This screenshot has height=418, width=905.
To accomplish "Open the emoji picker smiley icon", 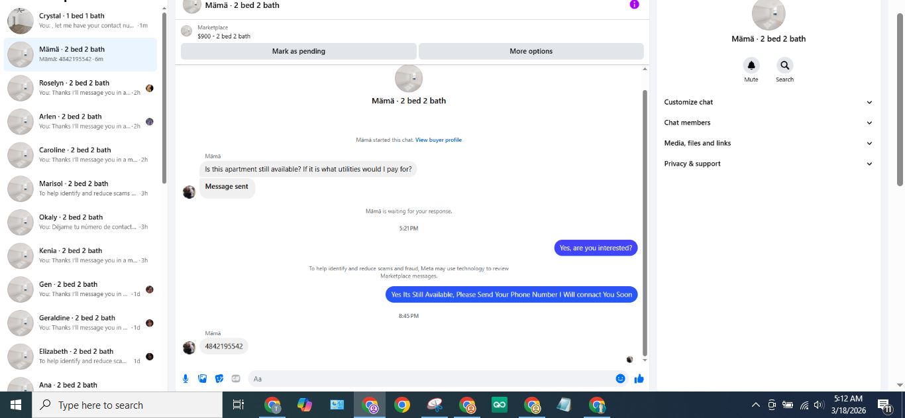I will point(620,379).
